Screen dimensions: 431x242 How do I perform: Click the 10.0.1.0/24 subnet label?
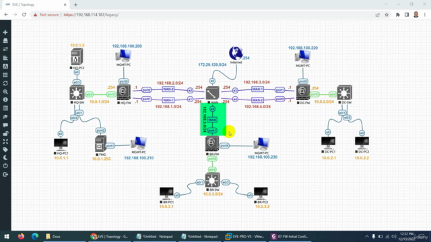[99, 102]
